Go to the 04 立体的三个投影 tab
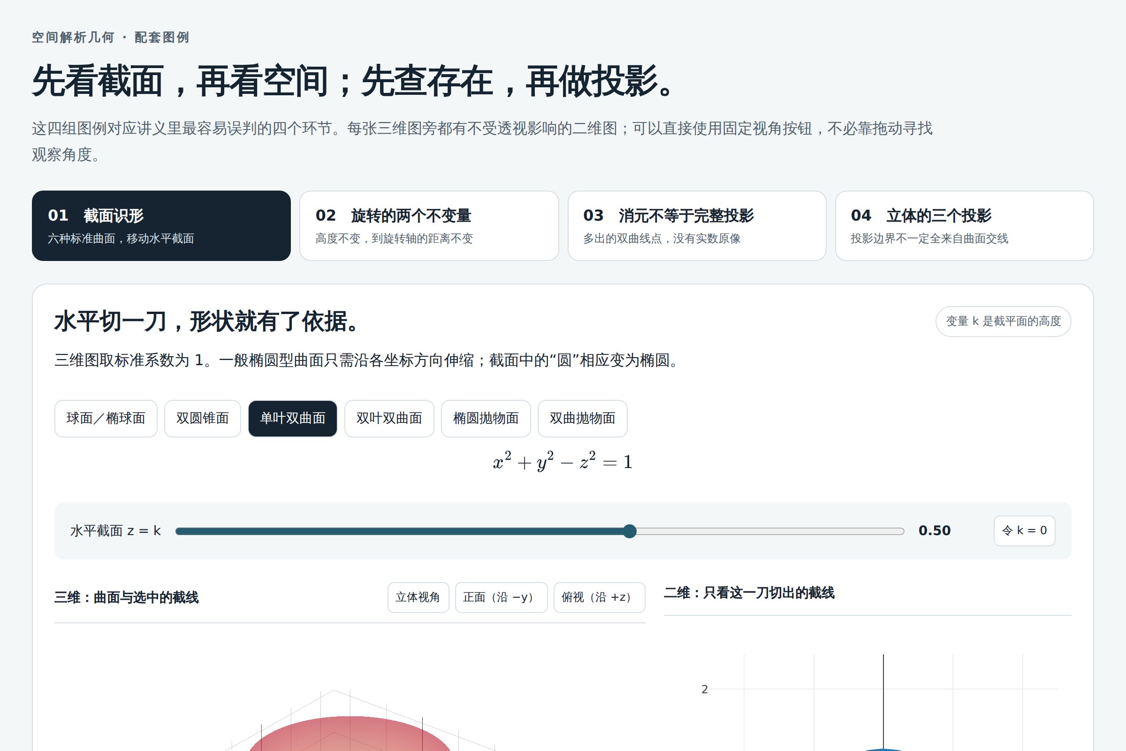The image size is (1126, 751). tap(964, 226)
